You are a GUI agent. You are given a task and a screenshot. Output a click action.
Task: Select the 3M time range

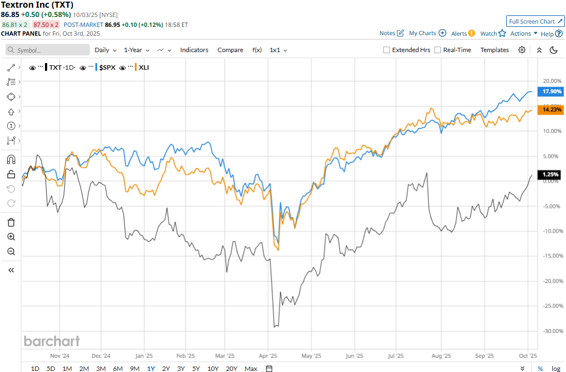101,368
